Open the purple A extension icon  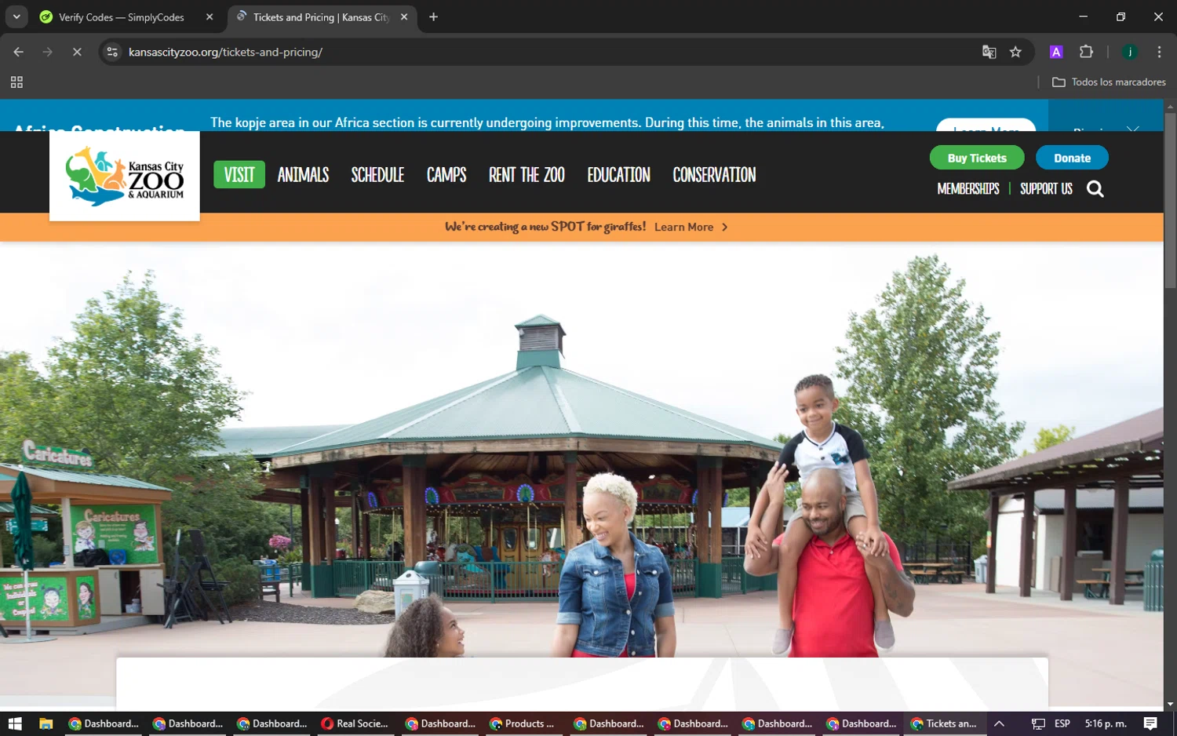(1056, 52)
